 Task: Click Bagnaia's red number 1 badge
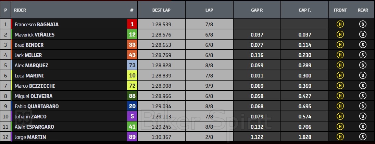coord(132,24)
